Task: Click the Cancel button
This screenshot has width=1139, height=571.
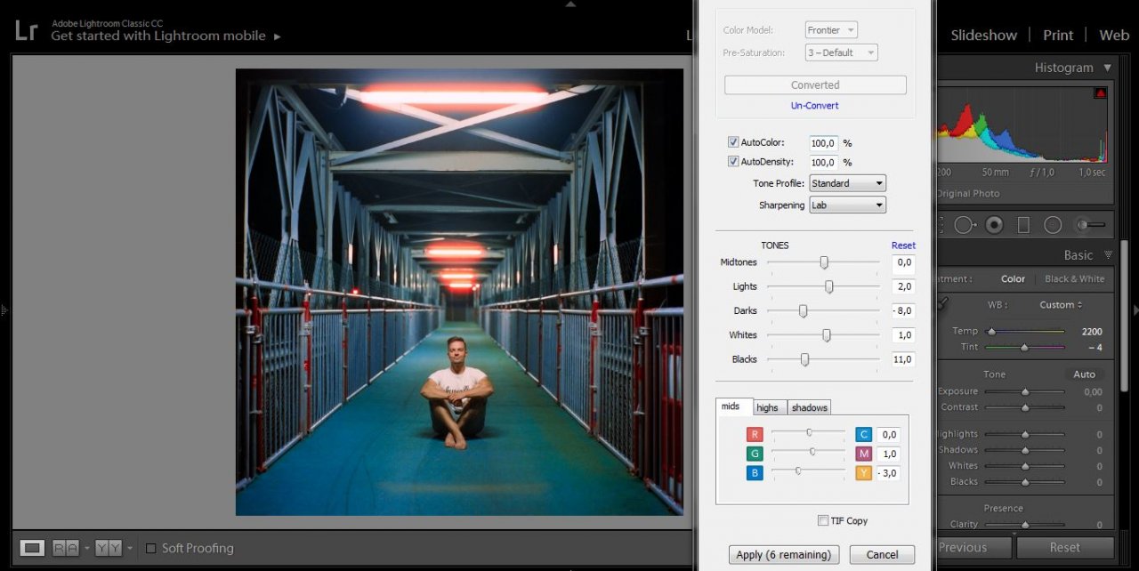Action: (x=881, y=554)
